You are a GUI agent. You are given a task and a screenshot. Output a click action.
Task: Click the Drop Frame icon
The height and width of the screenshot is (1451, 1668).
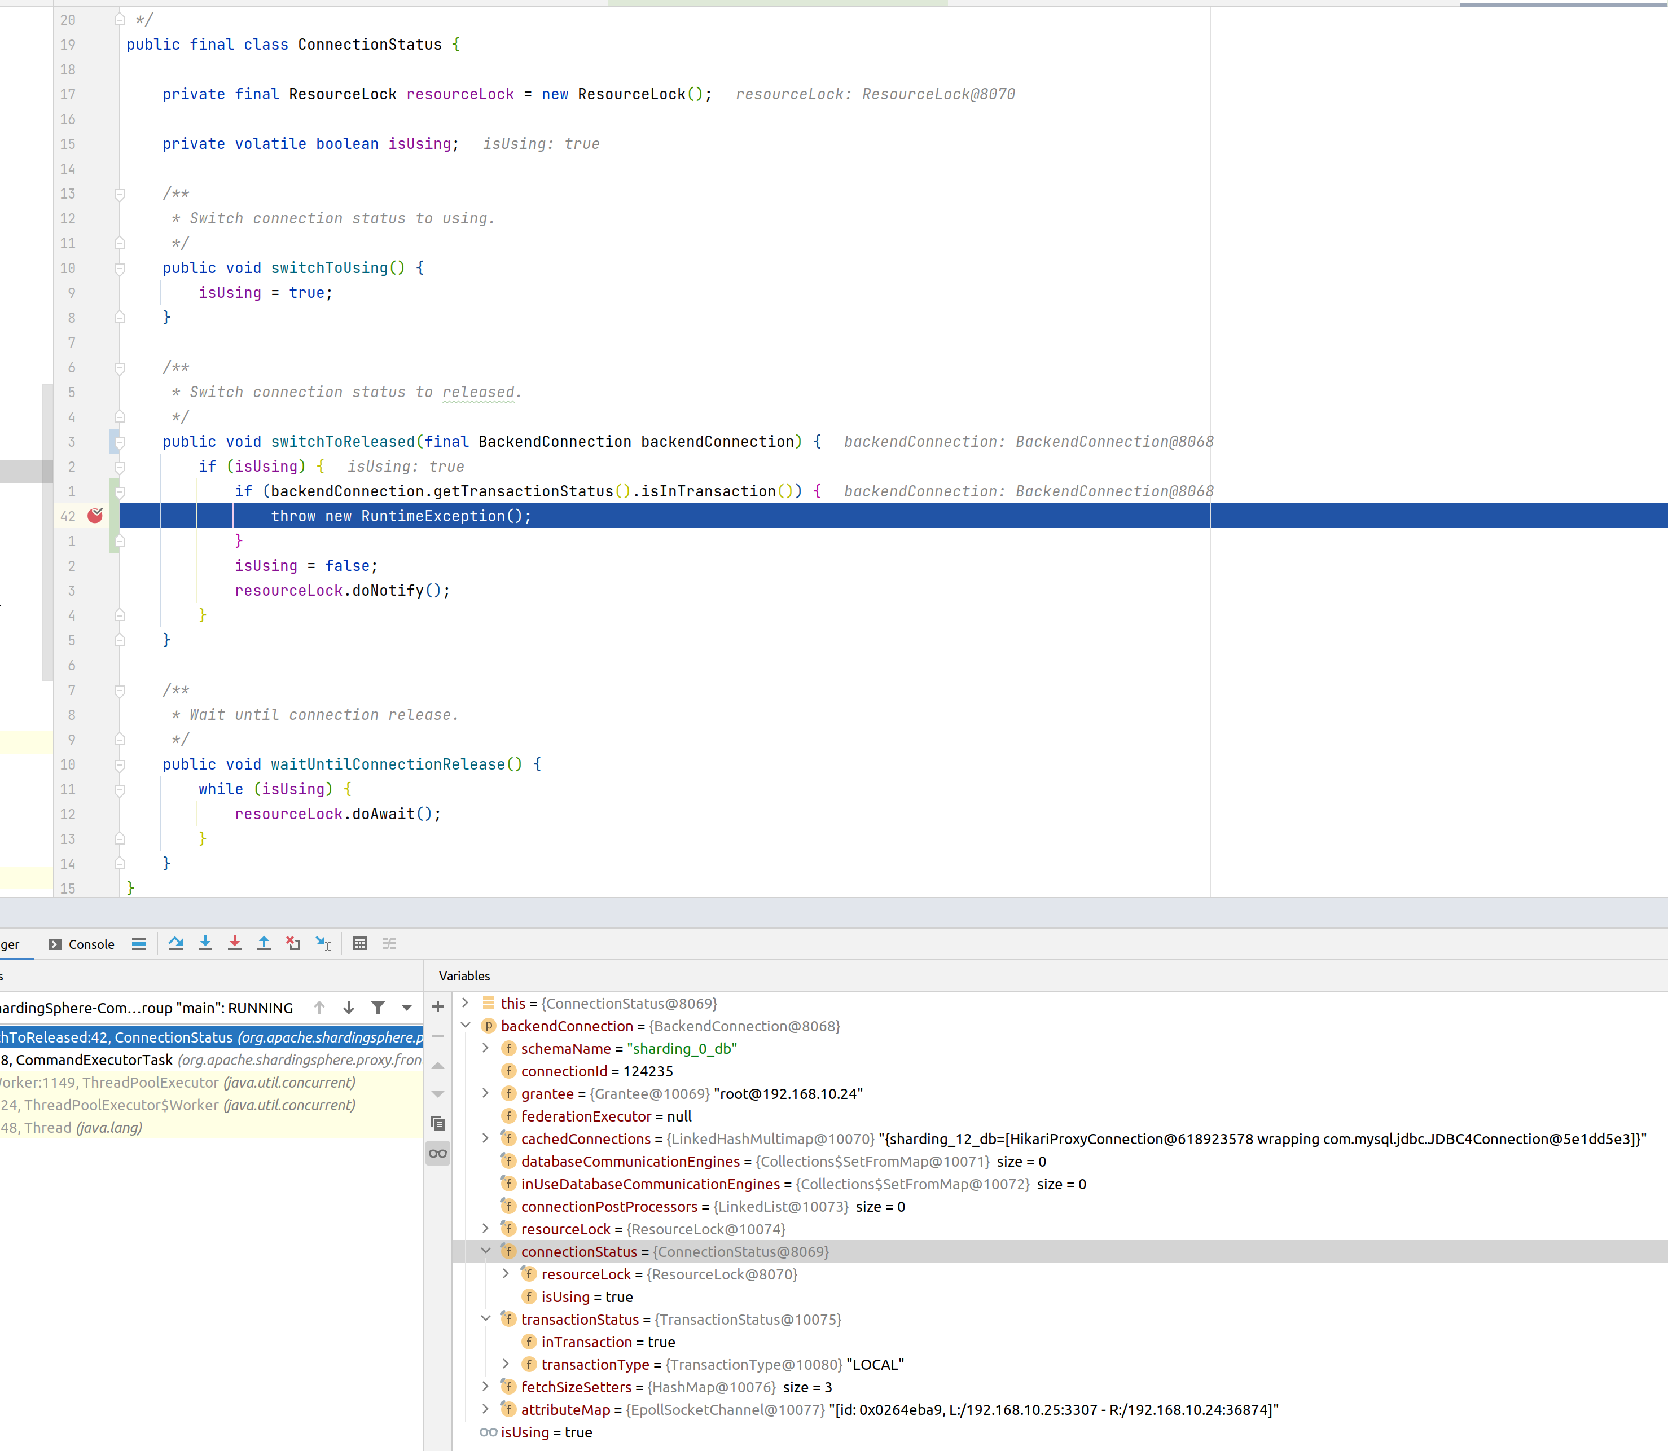293,943
